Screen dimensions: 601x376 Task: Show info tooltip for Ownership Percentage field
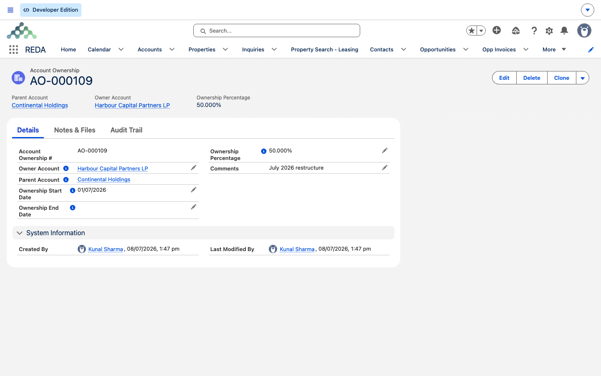(x=264, y=151)
